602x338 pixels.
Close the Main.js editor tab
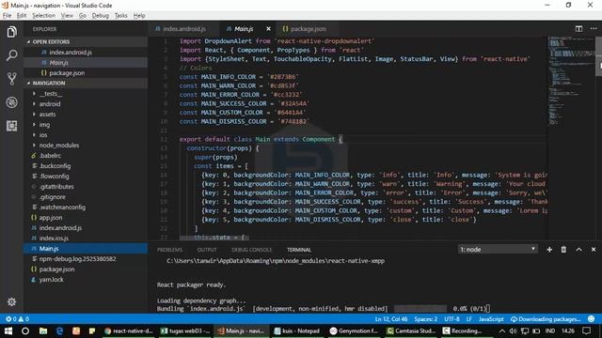[x=268, y=29]
